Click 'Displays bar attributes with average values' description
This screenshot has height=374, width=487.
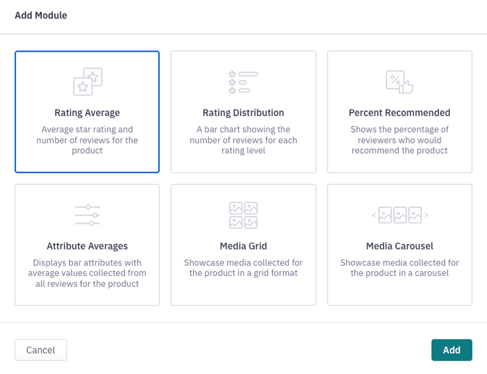point(87,273)
